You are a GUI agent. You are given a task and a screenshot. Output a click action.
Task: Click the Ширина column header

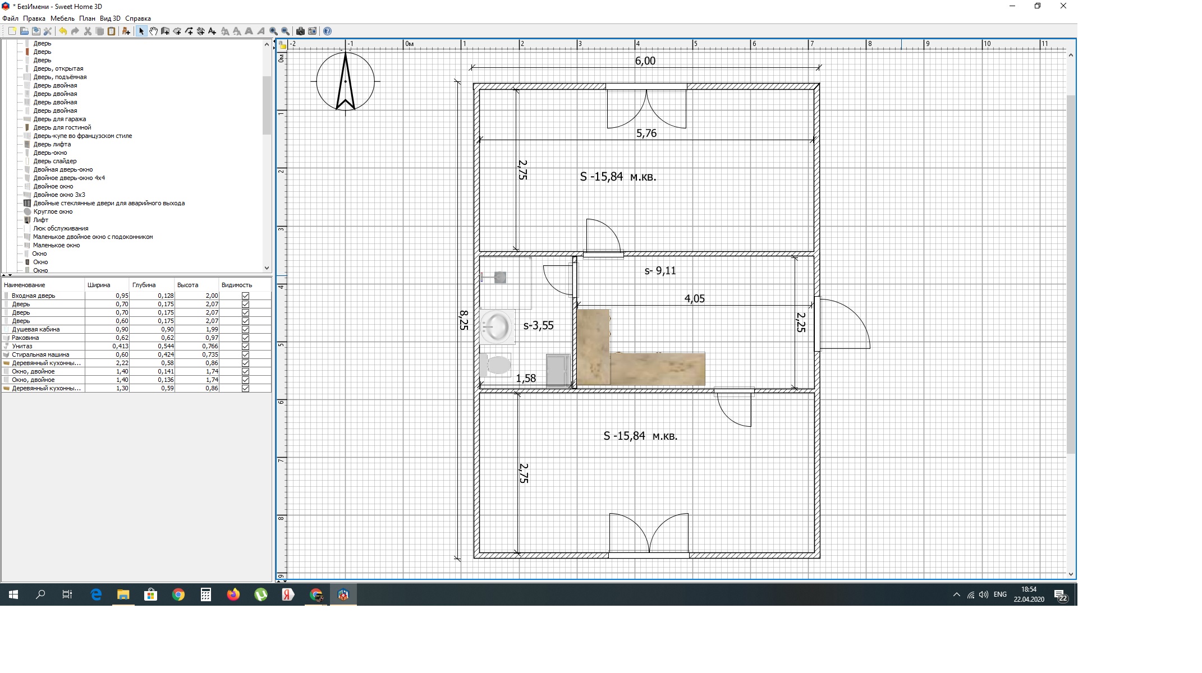(x=99, y=285)
